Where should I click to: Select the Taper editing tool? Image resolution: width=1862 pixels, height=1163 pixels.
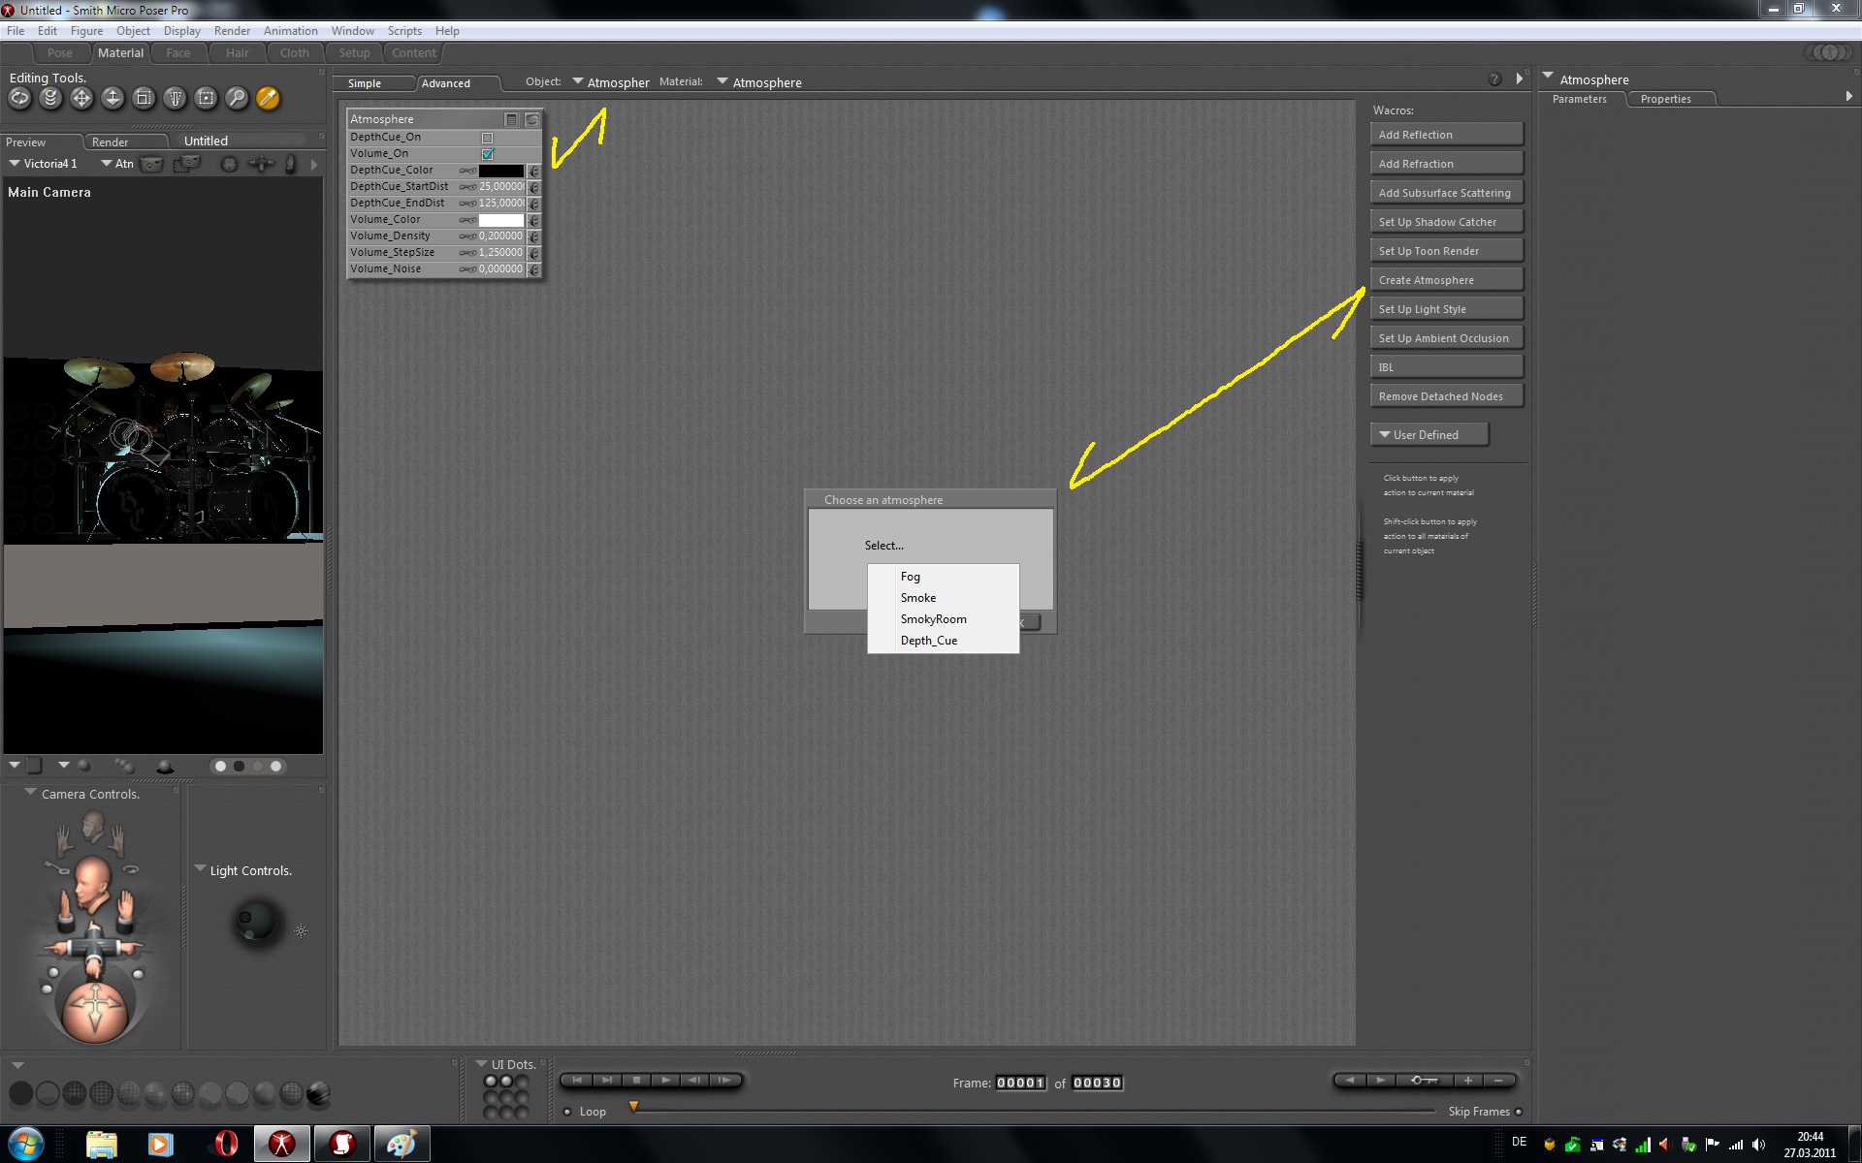coord(175,98)
